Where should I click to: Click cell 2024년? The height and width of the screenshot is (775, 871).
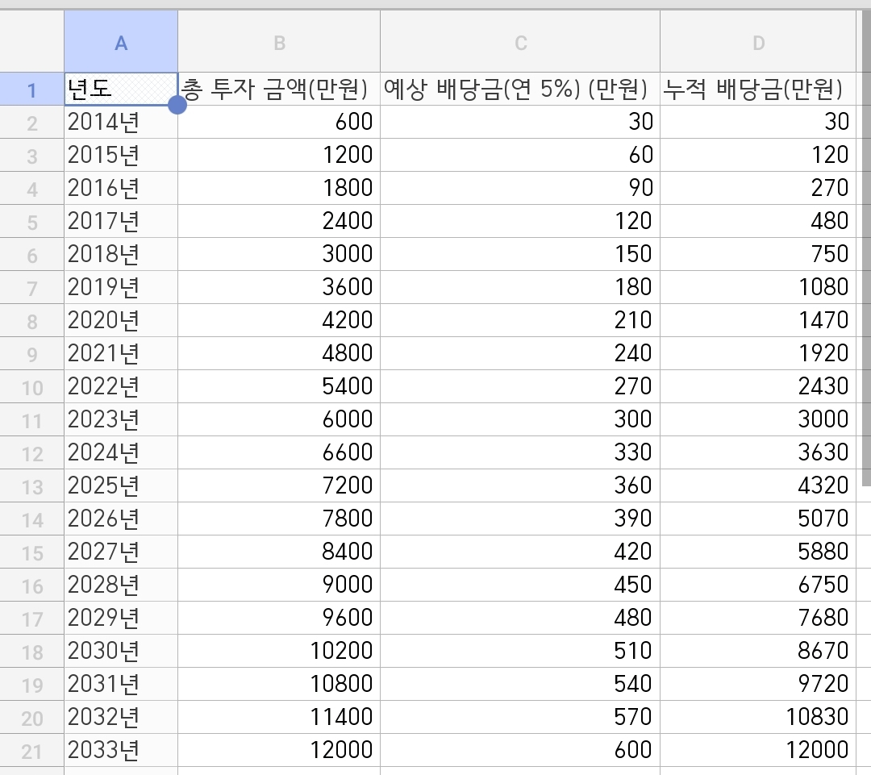121,452
